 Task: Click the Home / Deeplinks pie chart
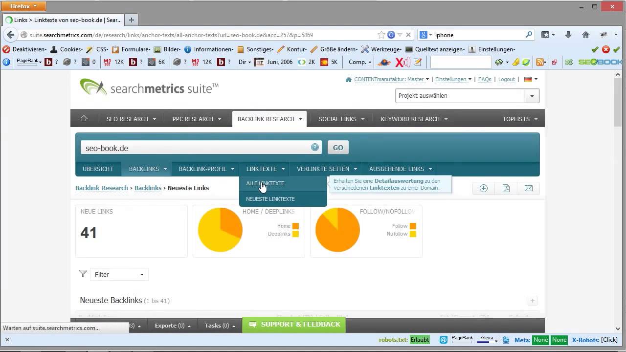point(220,230)
